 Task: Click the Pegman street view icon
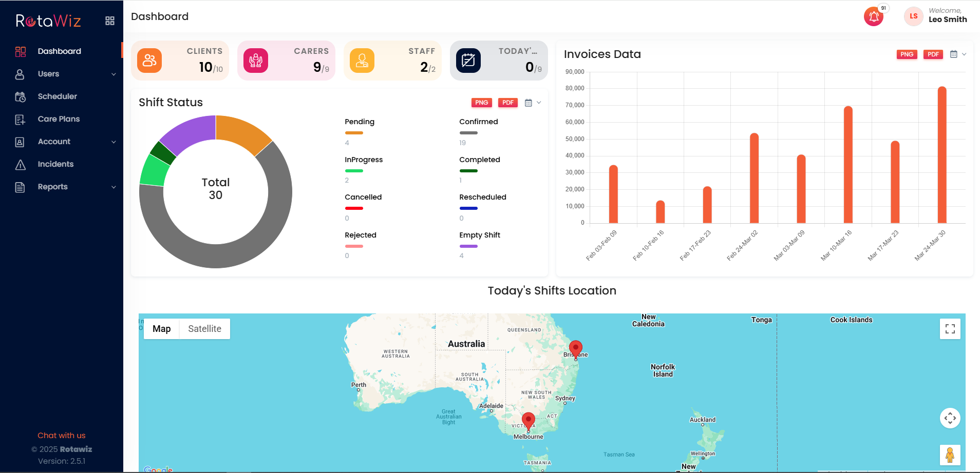click(x=950, y=455)
